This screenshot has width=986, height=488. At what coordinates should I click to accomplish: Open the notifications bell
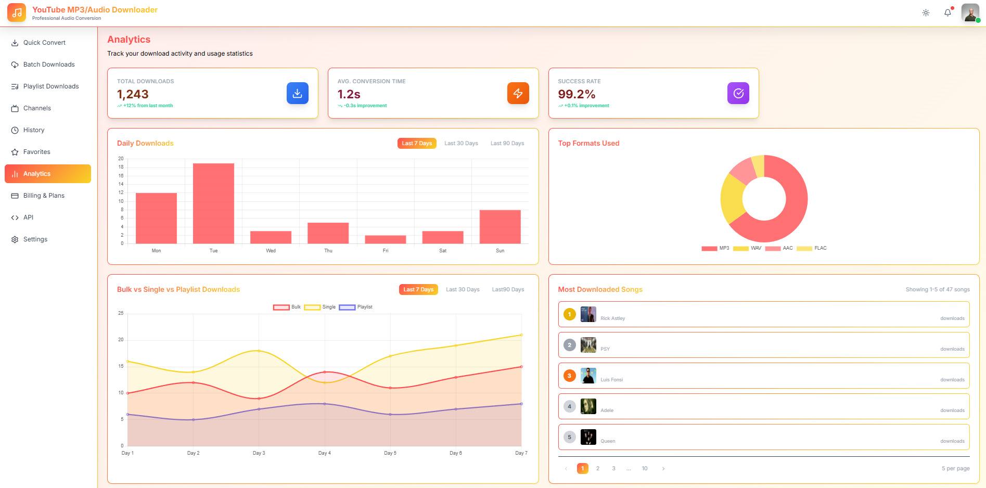pyautogui.click(x=947, y=12)
